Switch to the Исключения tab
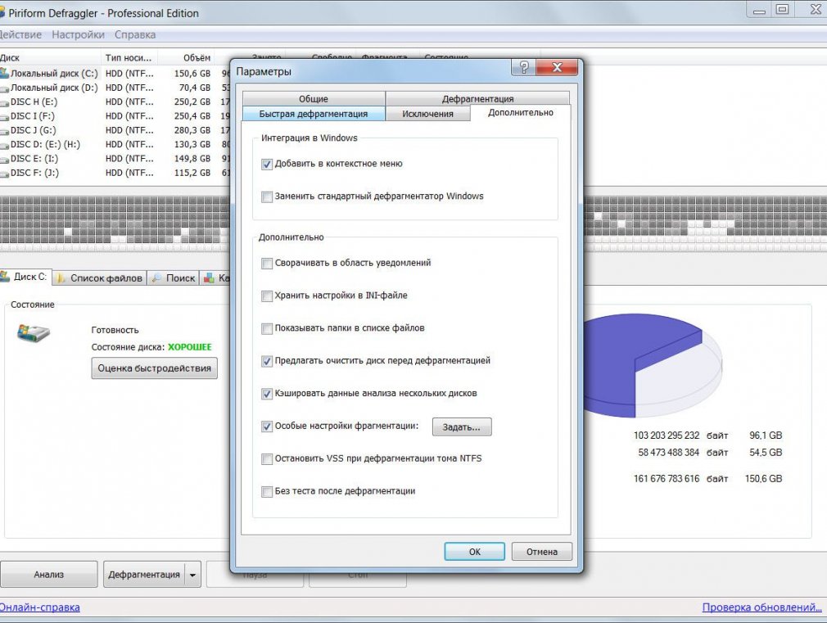This screenshot has width=827, height=623. point(427,114)
